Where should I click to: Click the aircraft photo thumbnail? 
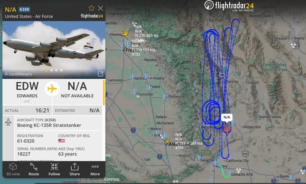[x=54, y=50]
